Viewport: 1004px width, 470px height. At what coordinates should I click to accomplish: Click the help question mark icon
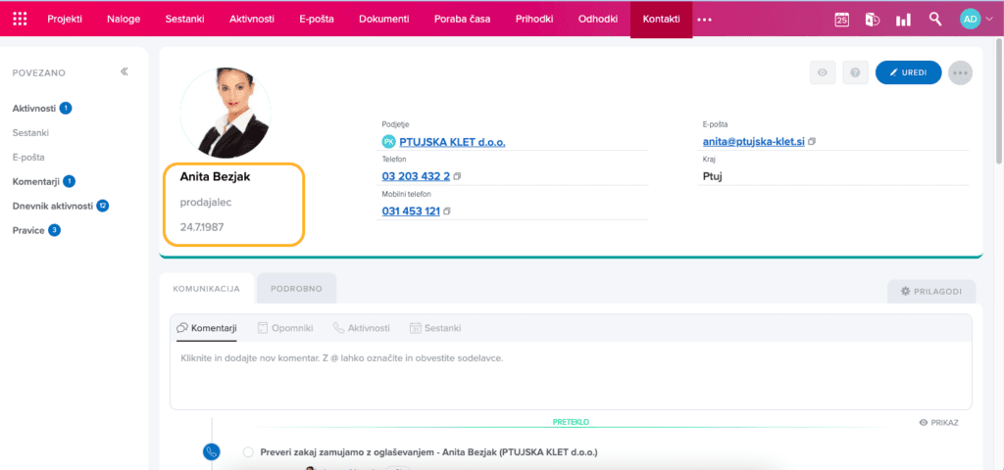pos(855,72)
